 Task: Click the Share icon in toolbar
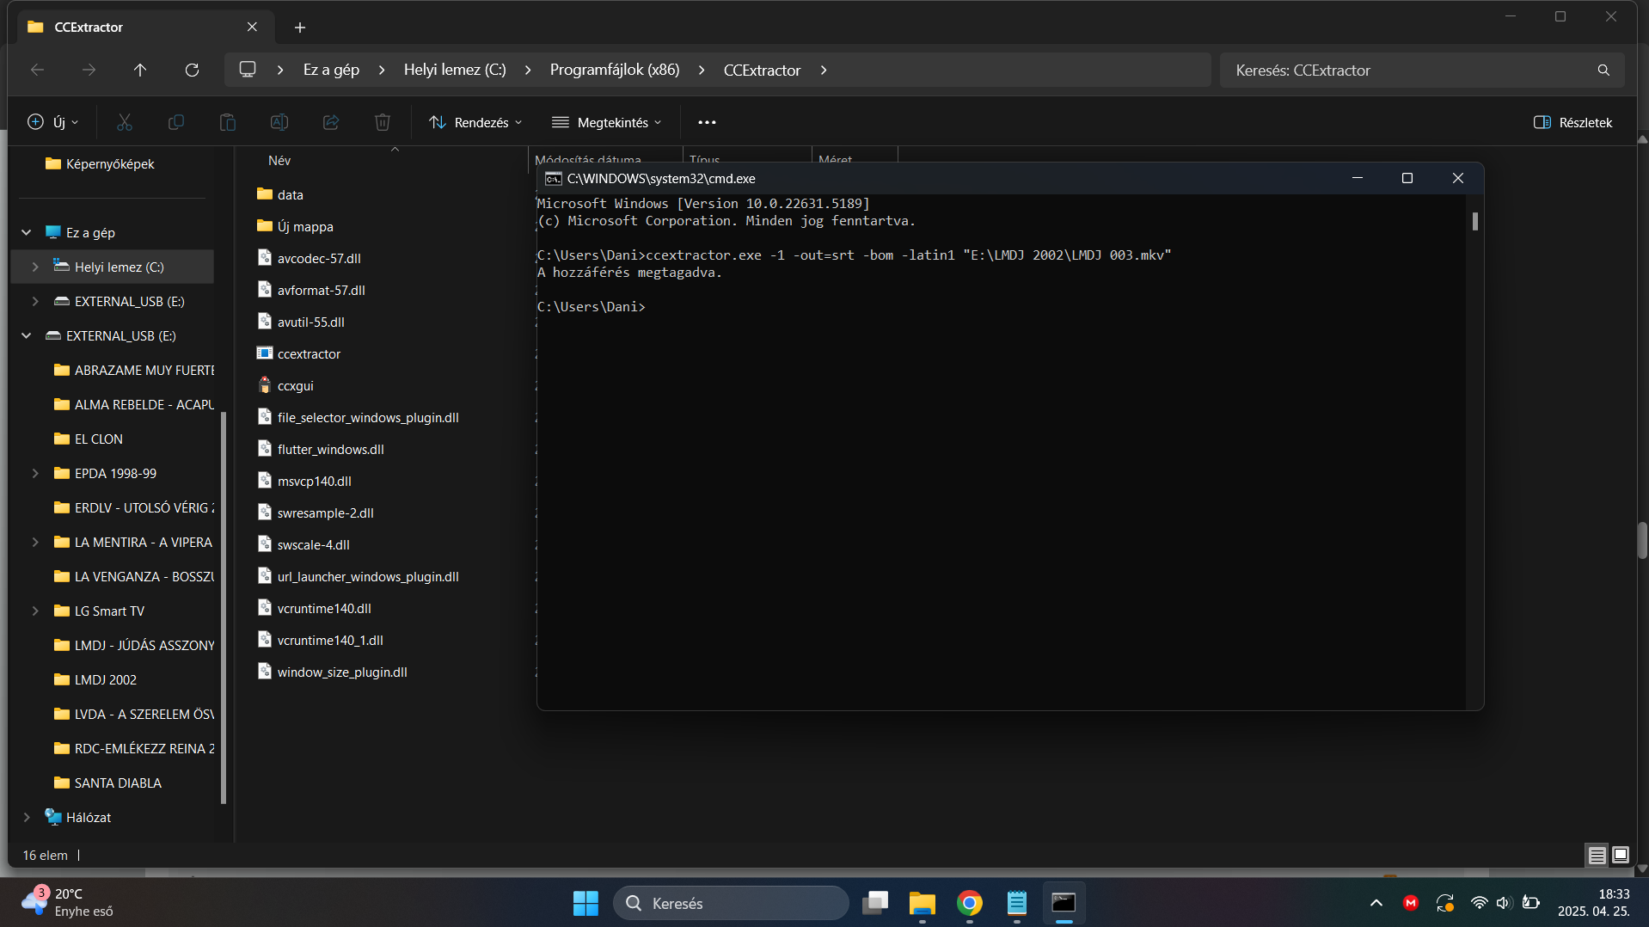[x=331, y=122]
